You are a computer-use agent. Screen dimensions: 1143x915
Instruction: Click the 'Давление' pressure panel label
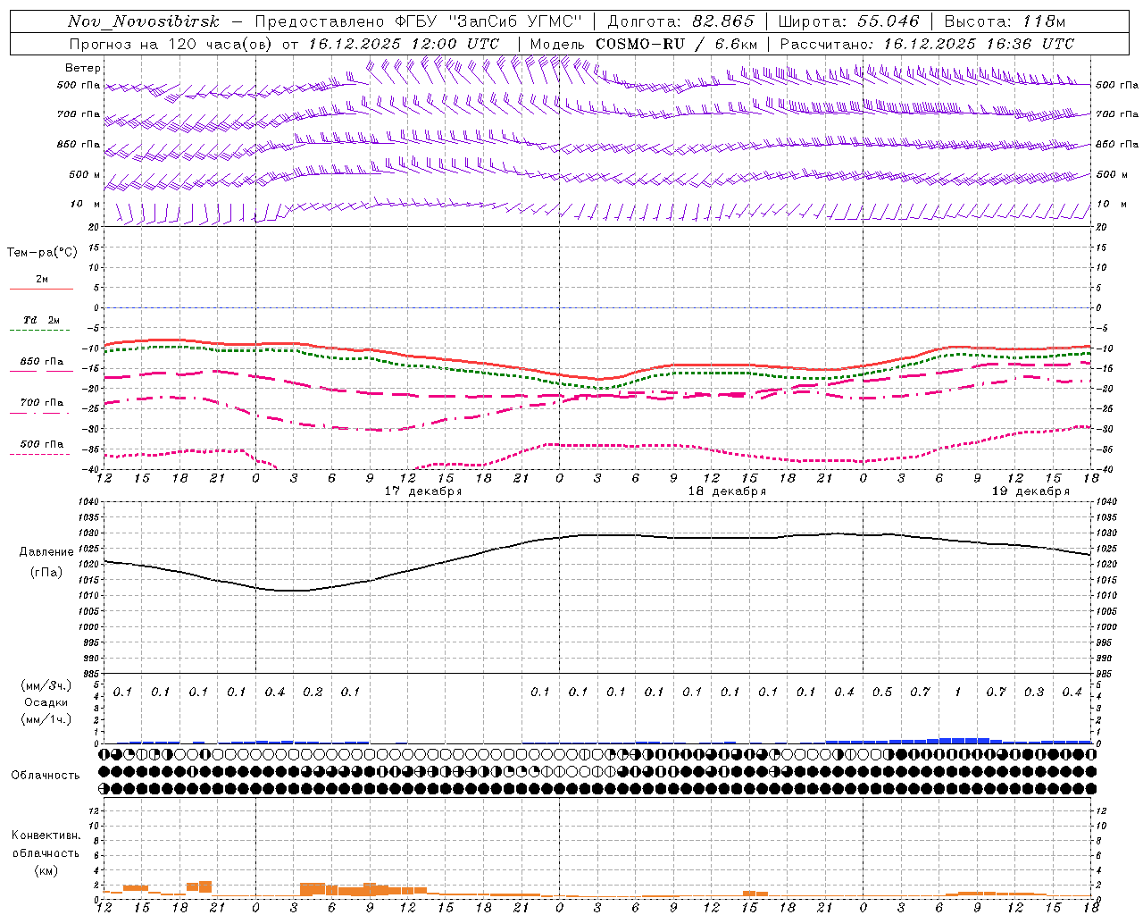pos(46,552)
